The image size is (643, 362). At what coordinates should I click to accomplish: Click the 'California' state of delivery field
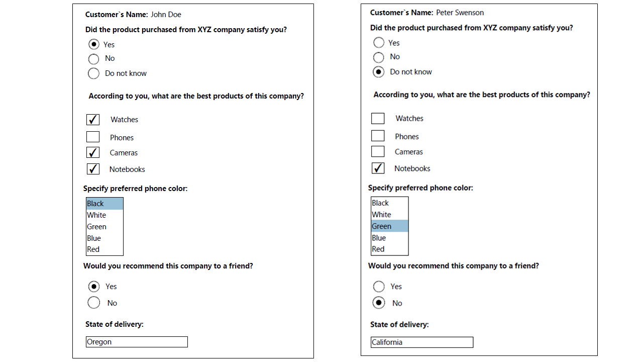coord(421,342)
